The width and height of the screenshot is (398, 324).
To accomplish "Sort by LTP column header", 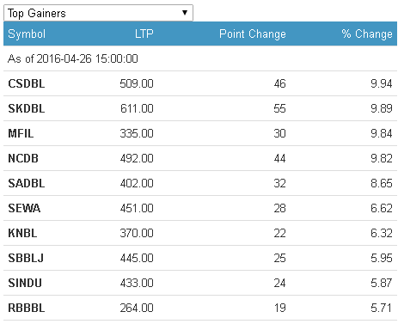I will [x=144, y=34].
